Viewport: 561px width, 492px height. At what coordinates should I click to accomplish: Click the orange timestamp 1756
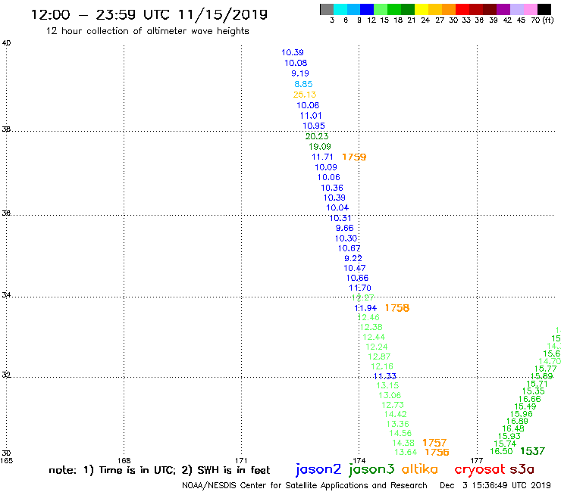437,452
